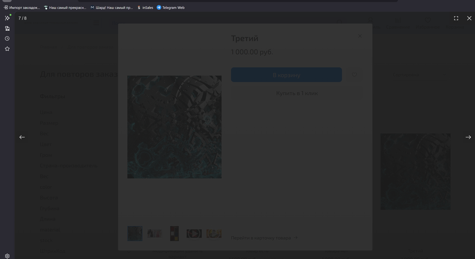475x259 pixels.
Task: Follow the 'Перейти в карточку товара' link
Action: click(x=264, y=238)
